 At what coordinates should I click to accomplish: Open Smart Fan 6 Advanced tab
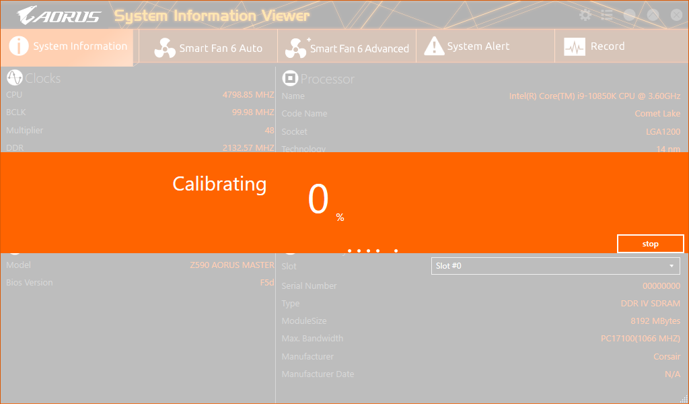pyautogui.click(x=347, y=46)
